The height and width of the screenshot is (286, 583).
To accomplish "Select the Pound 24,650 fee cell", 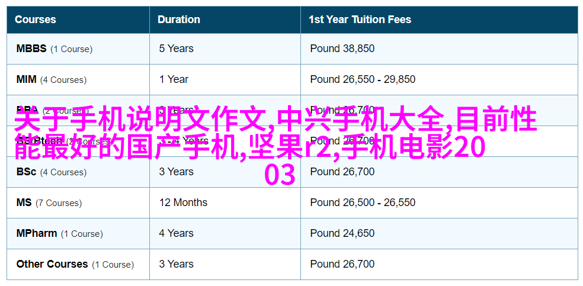I will 342,234.
